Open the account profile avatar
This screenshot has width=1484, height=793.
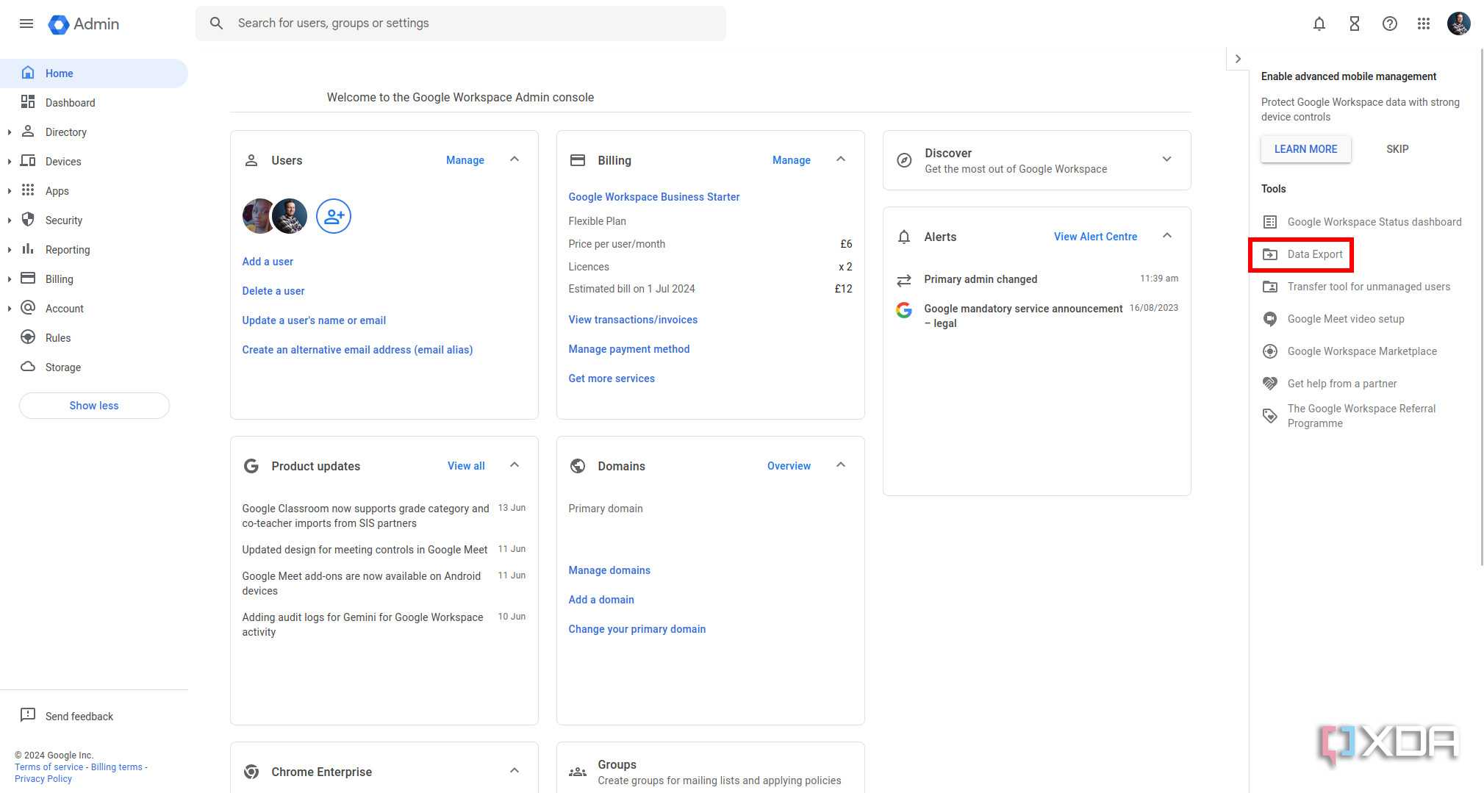[1459, 24]
